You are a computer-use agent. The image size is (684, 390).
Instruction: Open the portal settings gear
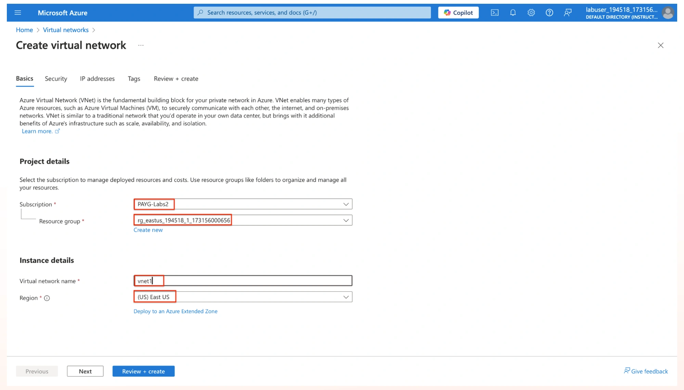[x=531, y=13]
